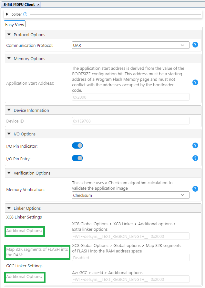Open the Memory Verification Checksum dropdown

point(130,195)
